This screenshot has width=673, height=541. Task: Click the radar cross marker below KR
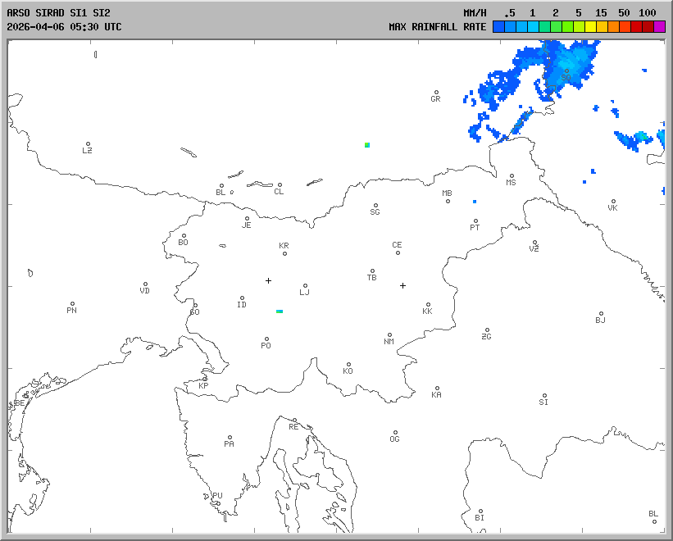[x=268, y=280]
